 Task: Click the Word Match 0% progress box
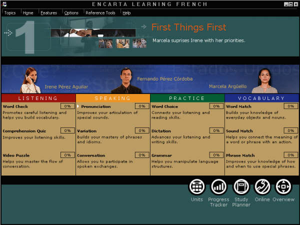(x=291, y=106)
